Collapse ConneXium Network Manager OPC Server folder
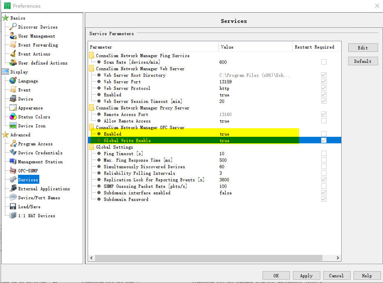The height and width of the screenshot is (283, 383). (x=92, y=127)
